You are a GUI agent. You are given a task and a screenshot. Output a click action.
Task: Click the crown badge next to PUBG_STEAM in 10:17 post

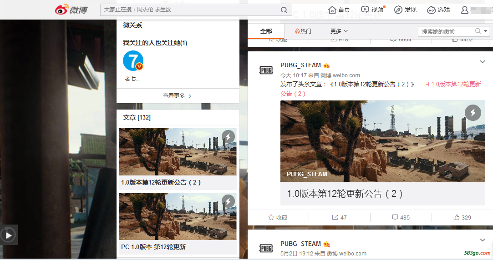(327, 65)
